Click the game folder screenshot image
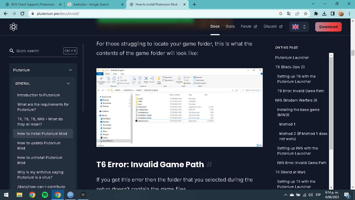This screenshot has height=200, width=355. [x=180, y=108]
